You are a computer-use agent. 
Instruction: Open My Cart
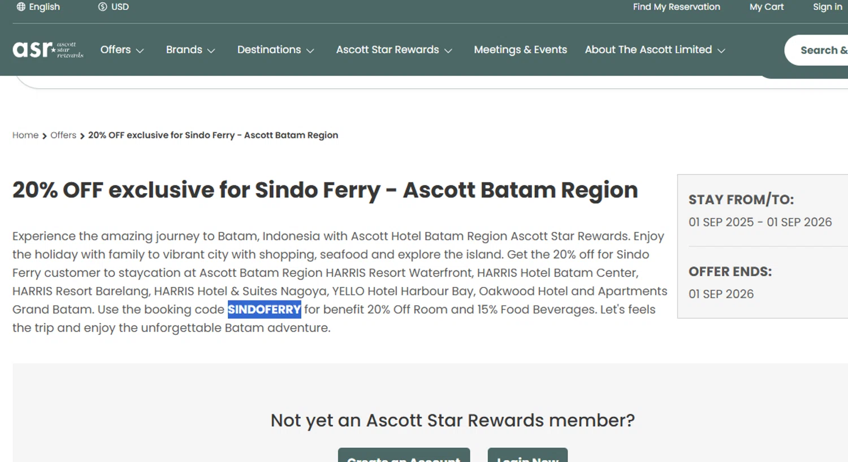pyautogui.click(x=767, y=7)
